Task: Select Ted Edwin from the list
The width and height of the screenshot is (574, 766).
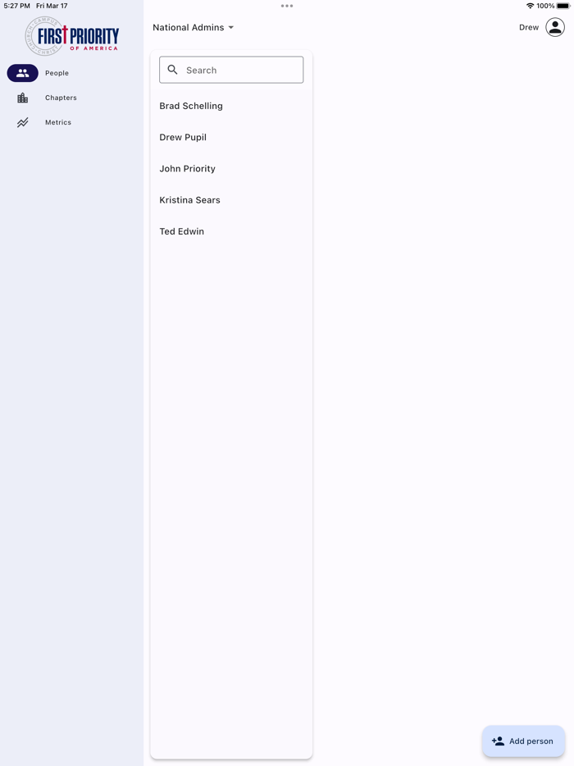Action: coord(231,231)
